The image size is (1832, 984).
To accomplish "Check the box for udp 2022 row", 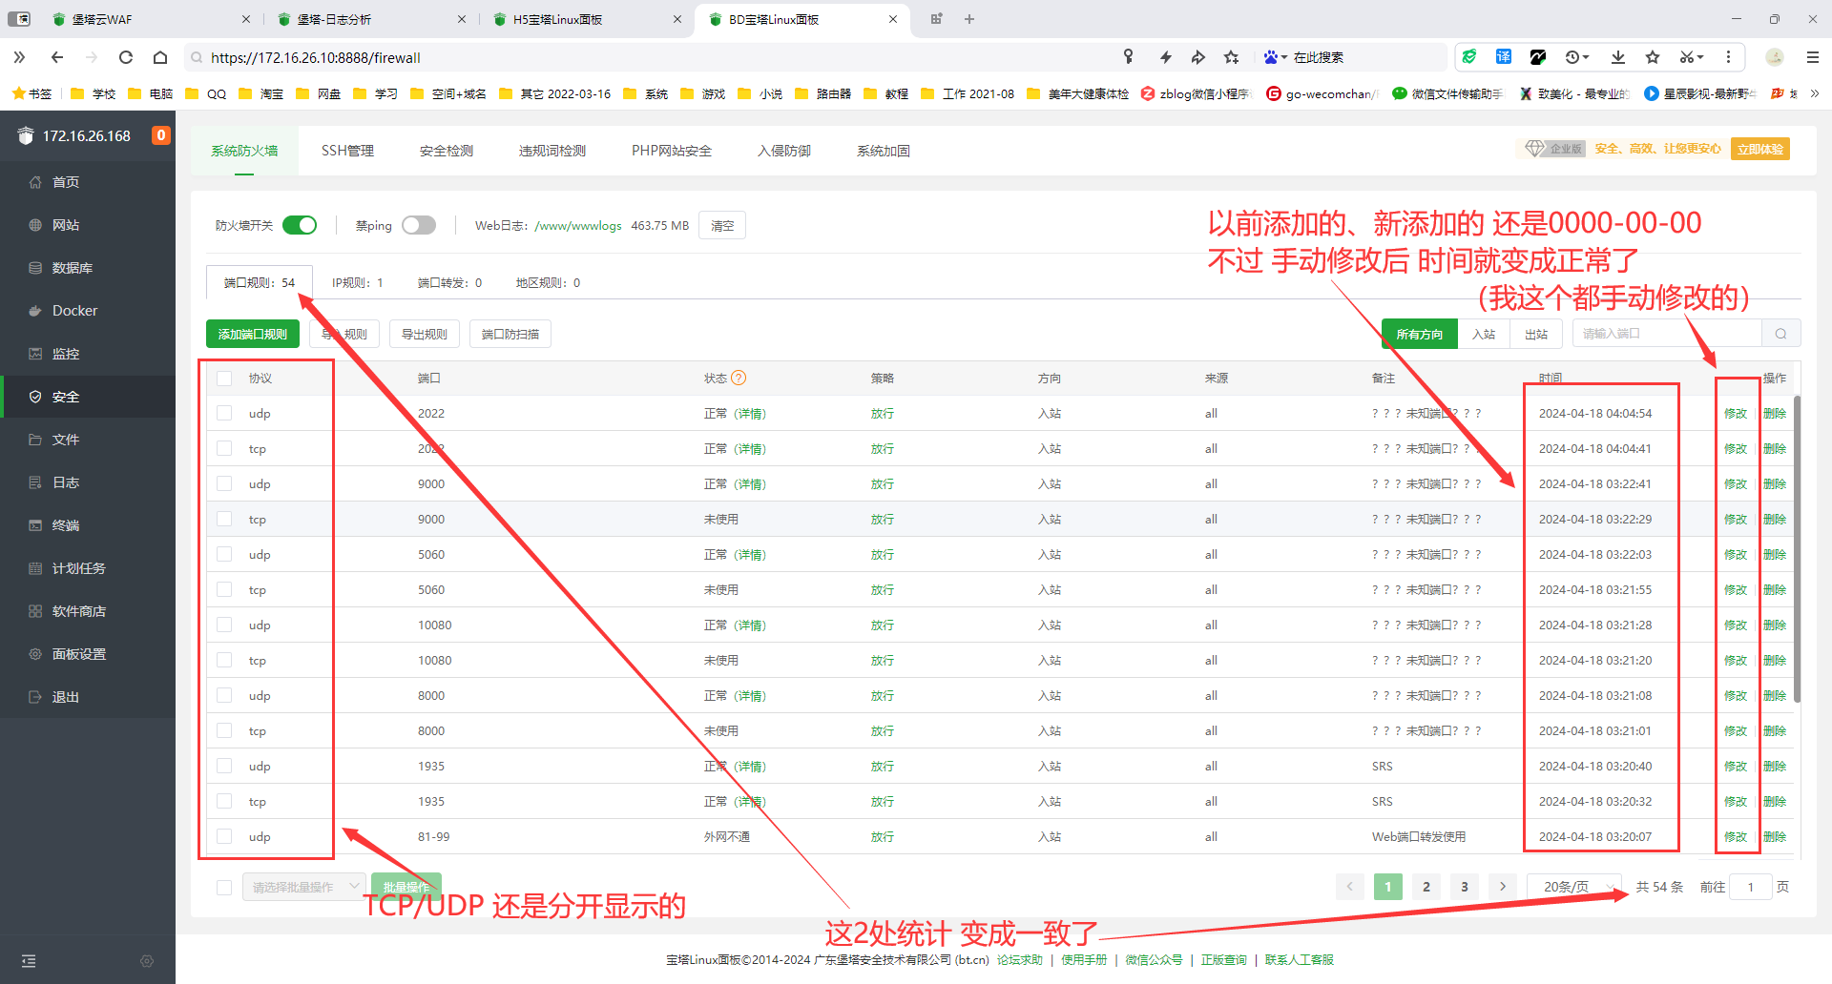I will coord(224,413).
